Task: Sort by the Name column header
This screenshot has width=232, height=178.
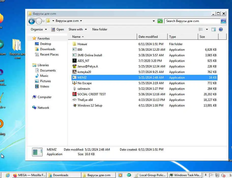Action: tap(102, 37)
